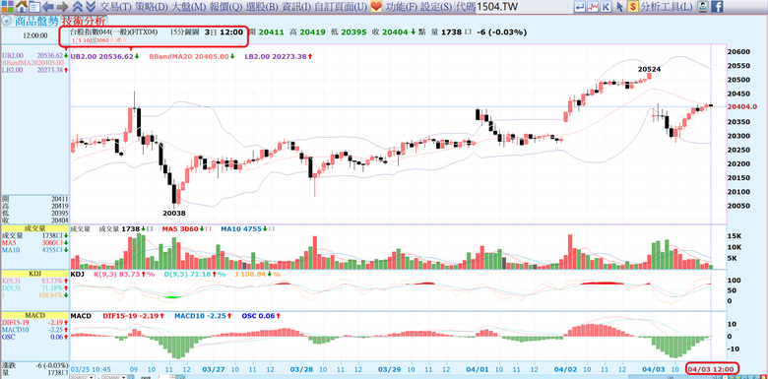Click the 20404.0 current price marker
The height and width of the screenshot is (379, 768).
(743, 106)
